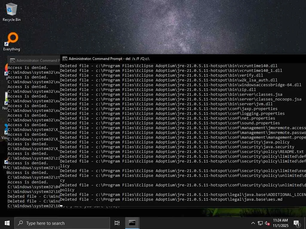Click the line ending with java.security
The height and width of the screenshot is (229, 306).
coord(177,147)
